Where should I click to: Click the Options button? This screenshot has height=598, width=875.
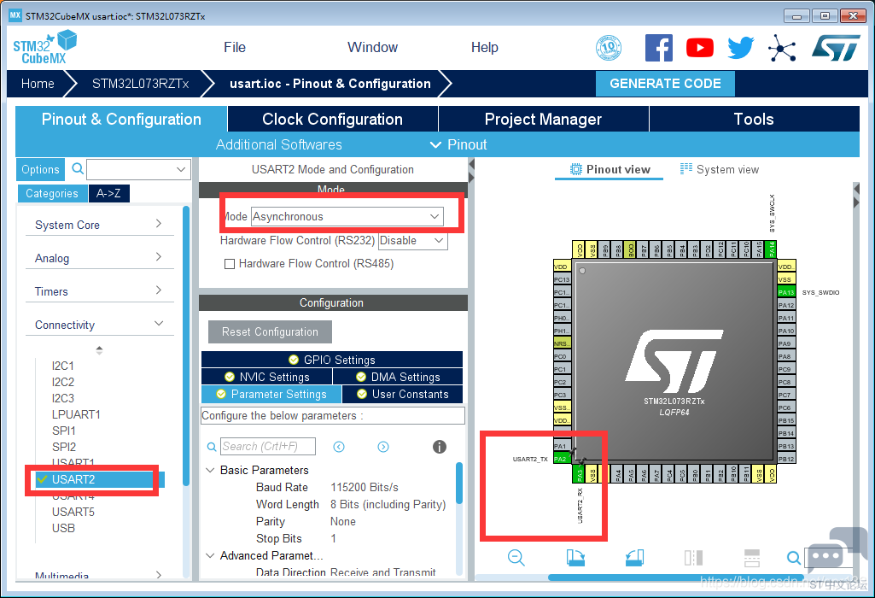pyautogui.click(x=40, y=169)
